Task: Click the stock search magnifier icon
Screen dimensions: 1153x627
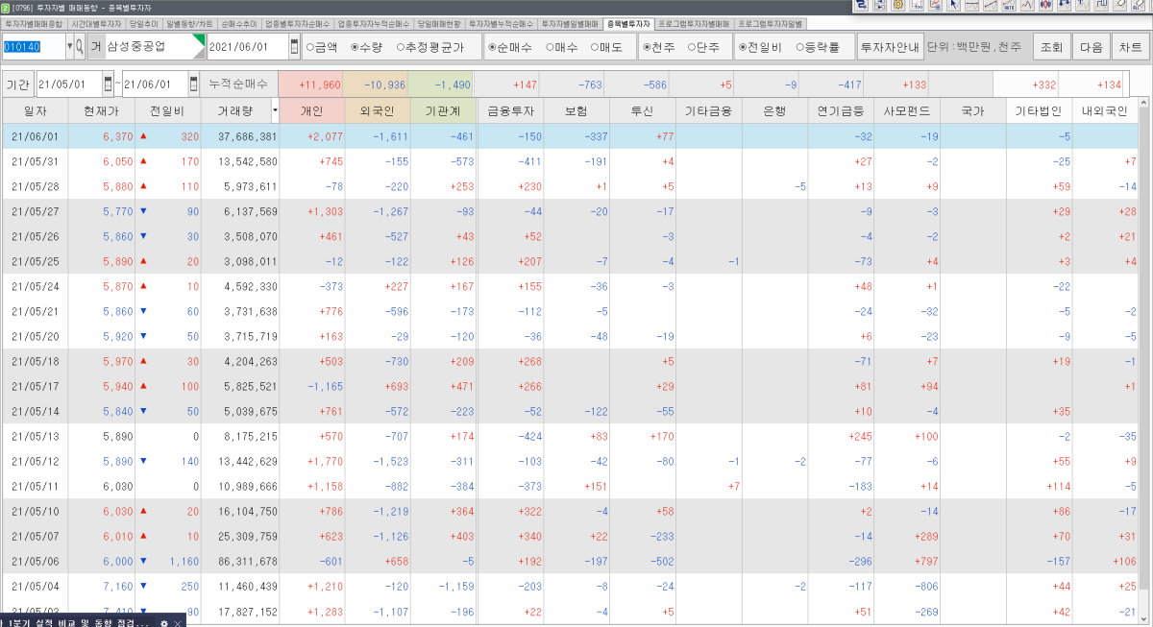Action: (80, 46)
